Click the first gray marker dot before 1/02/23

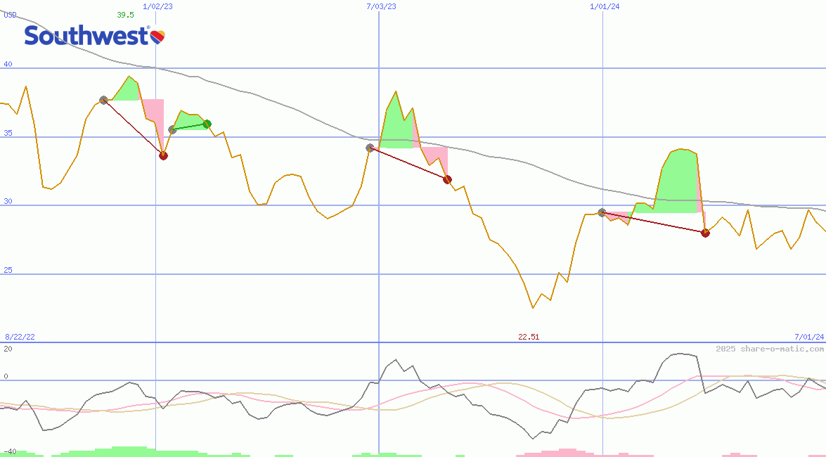pos(104,100)
